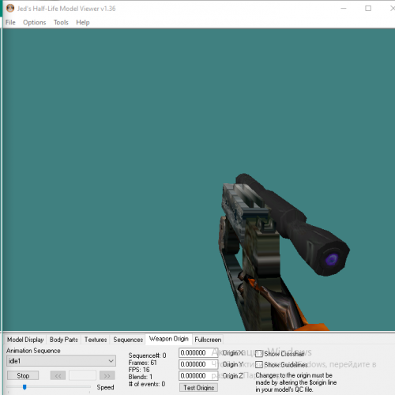Click the frame number field between arrows
The image size is (395, 395).
coord(82,375)
